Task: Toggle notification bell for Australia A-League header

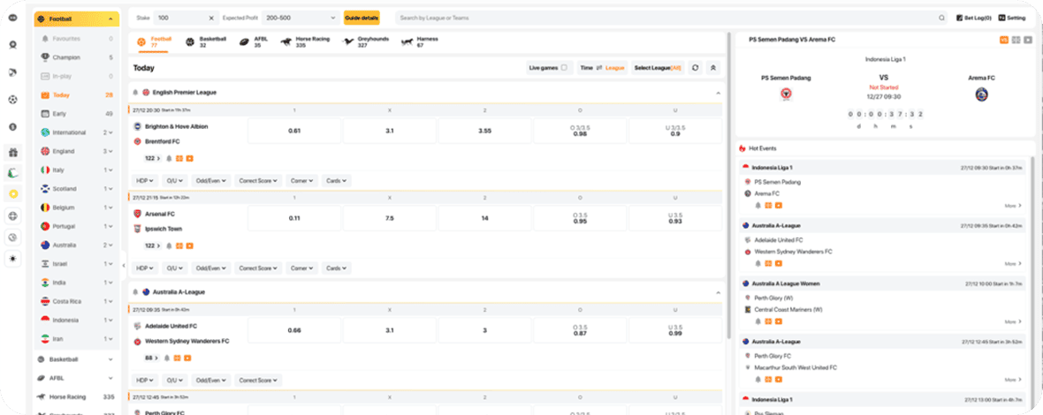Action: [136, 292]
